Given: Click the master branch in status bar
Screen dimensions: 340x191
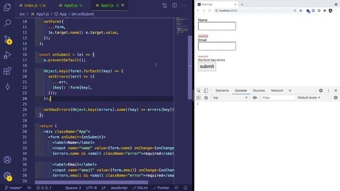Looking at the screenshot, I should pyautogui.click(x=13, y=188).
